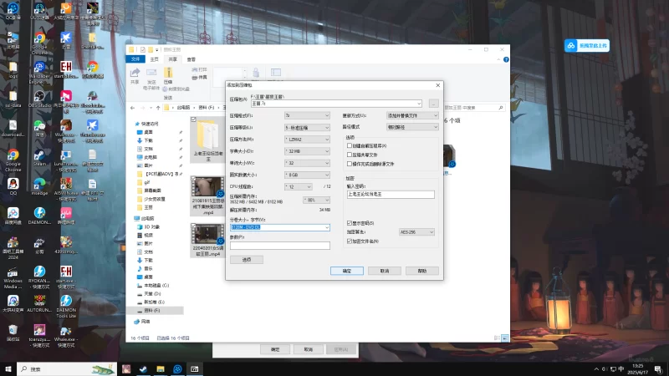Open 路径模式 dropdown

[412, 127]
